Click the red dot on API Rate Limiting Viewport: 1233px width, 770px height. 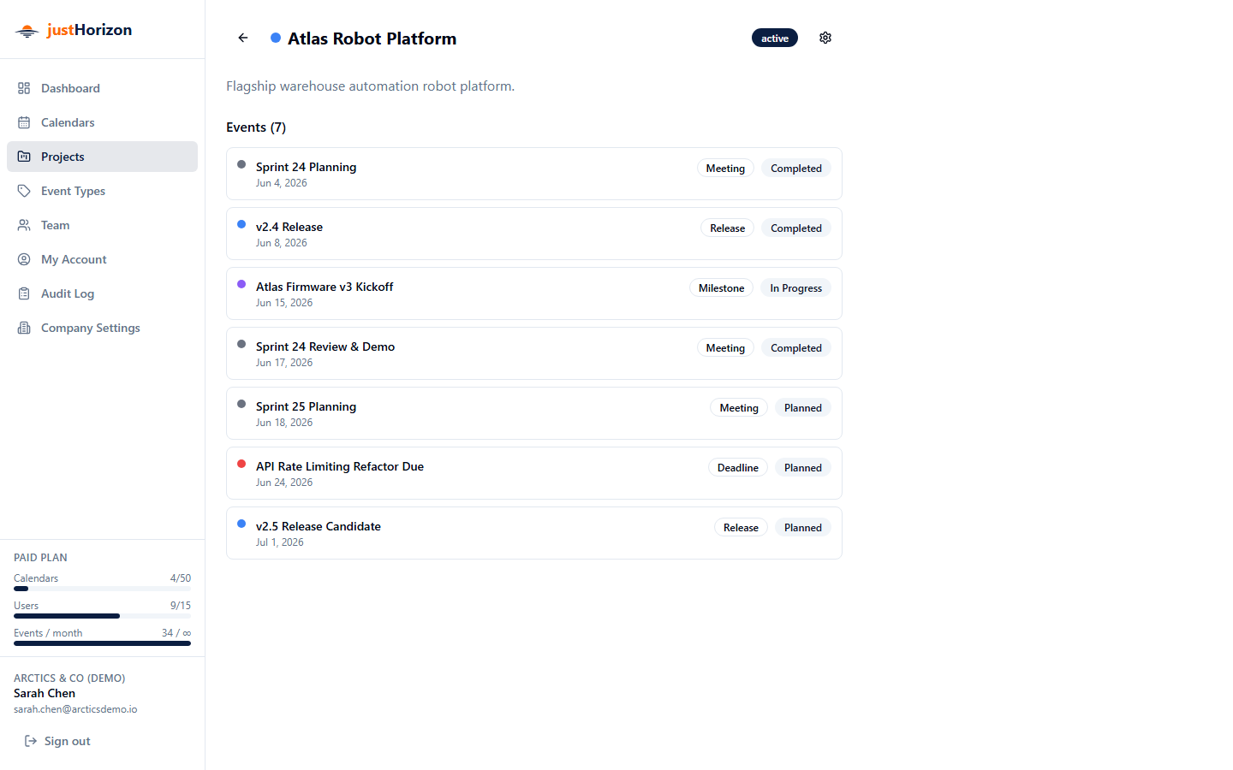[241, 464]
